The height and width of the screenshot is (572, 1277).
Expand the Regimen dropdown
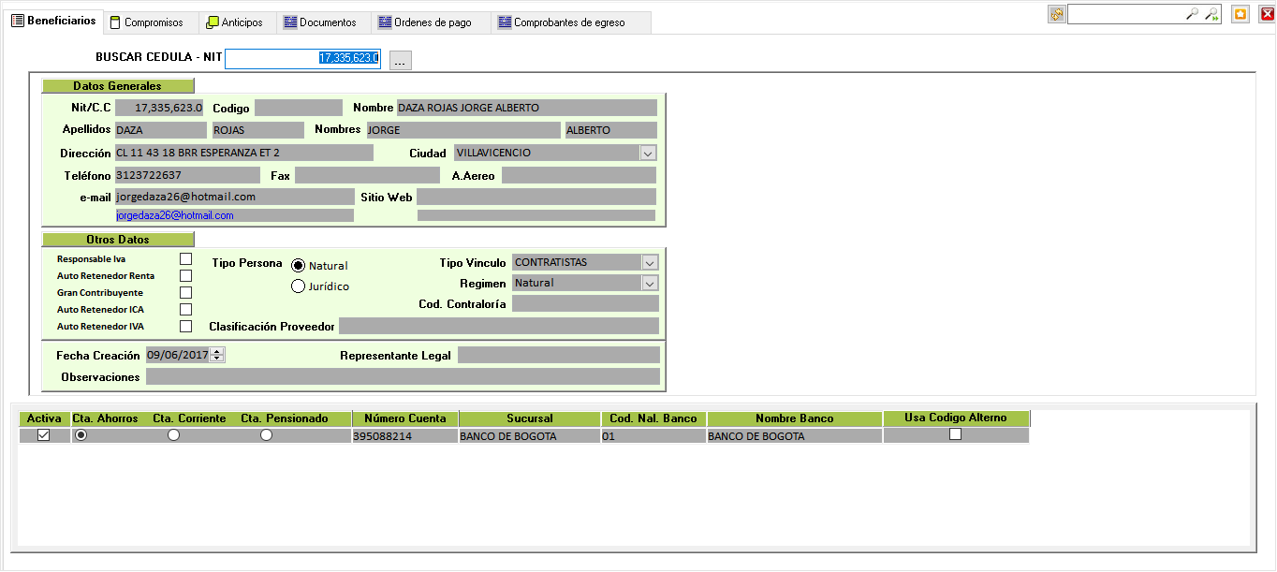tap(650, 284)
